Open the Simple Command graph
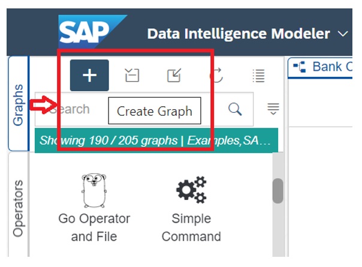362x267 pixels. (x=191, y=207)
